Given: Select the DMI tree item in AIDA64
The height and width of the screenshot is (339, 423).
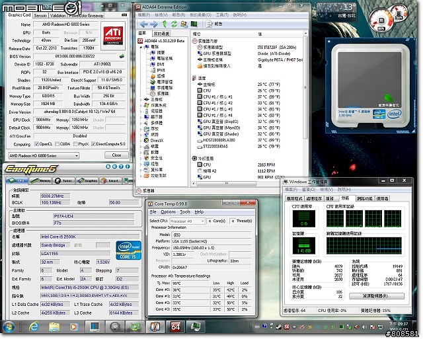Looking at the screenshot, I should pos(157,64).
